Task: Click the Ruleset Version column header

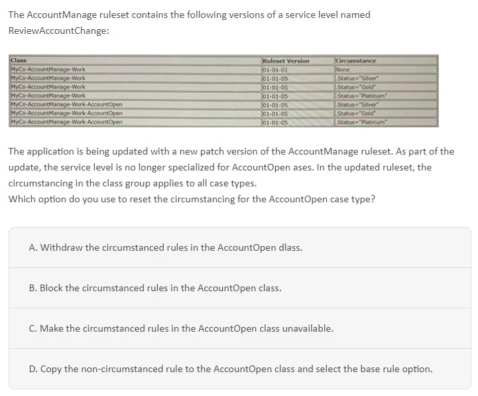Action: 286,61
